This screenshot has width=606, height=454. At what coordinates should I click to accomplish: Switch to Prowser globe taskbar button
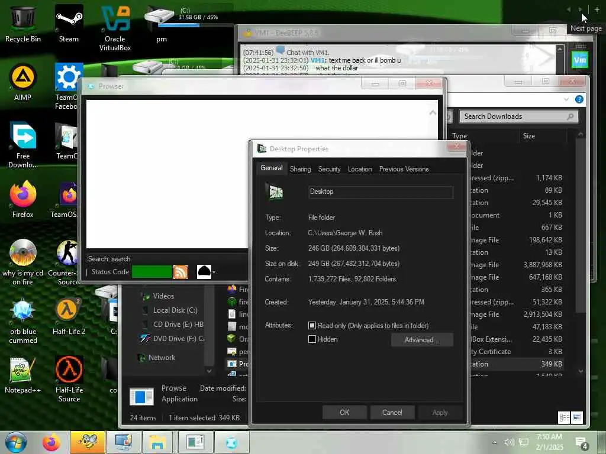click(x=232, y=442)
